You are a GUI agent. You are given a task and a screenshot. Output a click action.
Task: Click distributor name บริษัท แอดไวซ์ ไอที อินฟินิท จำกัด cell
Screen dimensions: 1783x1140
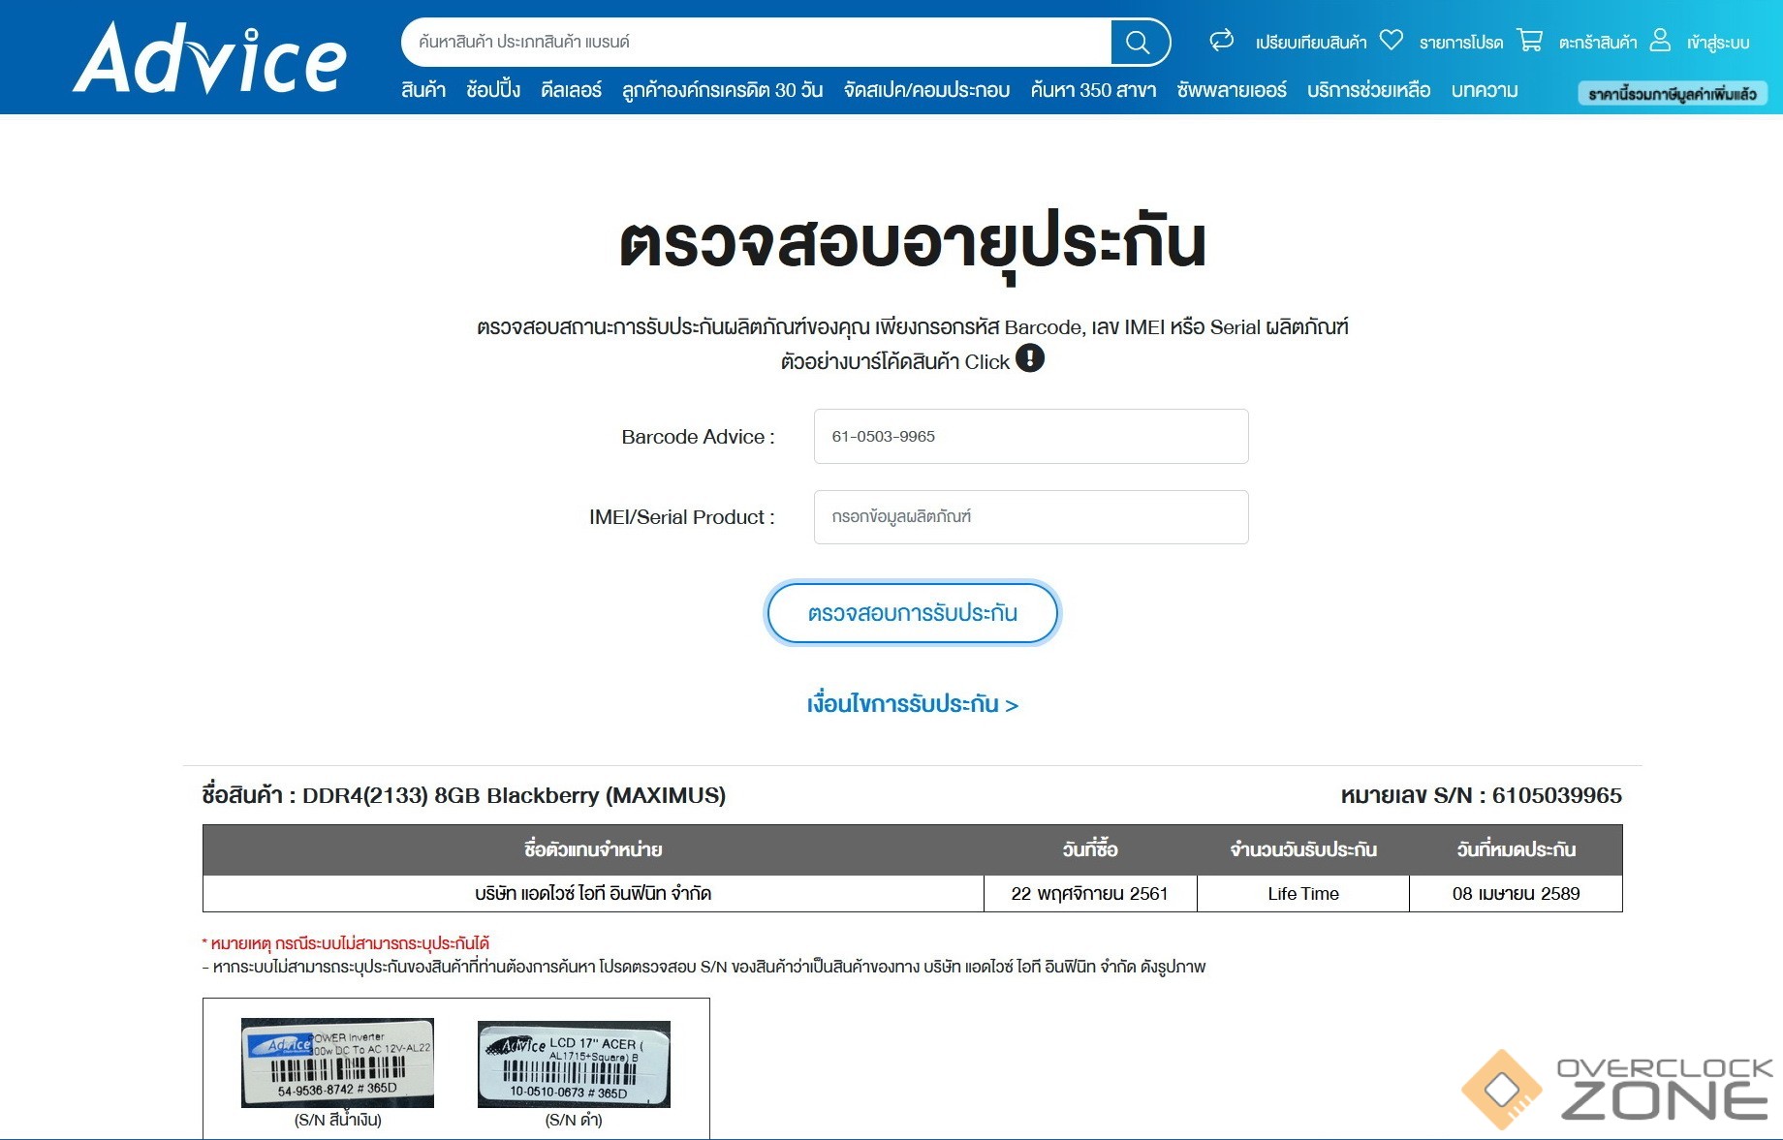coord(593,893)
